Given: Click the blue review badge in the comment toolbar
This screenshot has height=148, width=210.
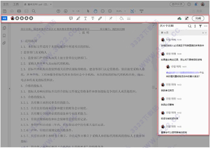Looking at the screenshot, I should (4, 18).
